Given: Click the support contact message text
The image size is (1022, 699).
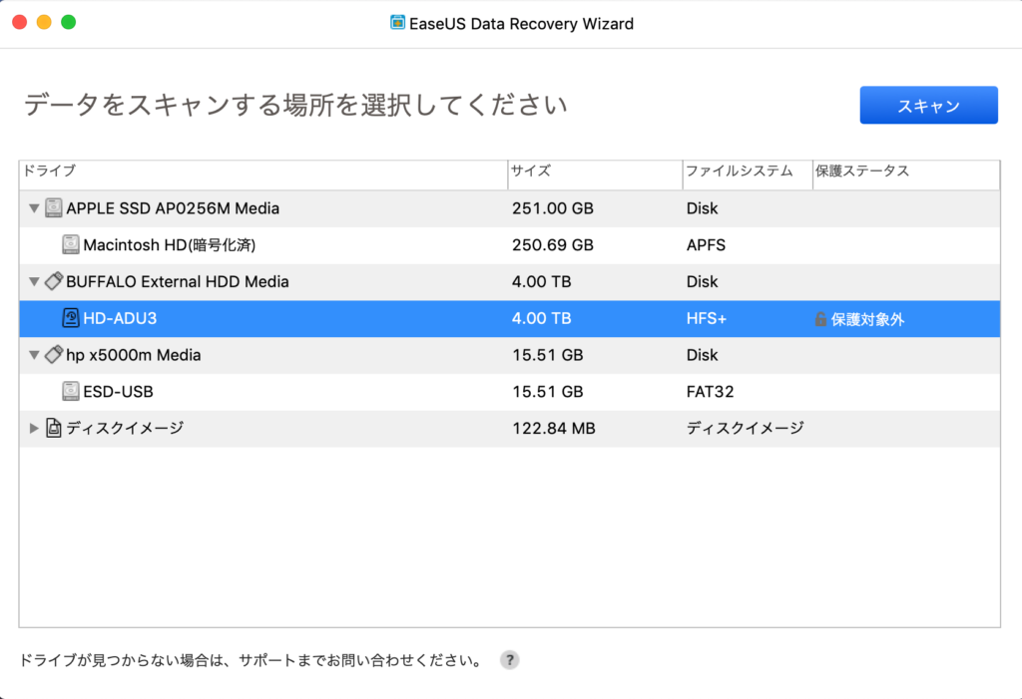Looking at the screenshot, I should (253, 660).
